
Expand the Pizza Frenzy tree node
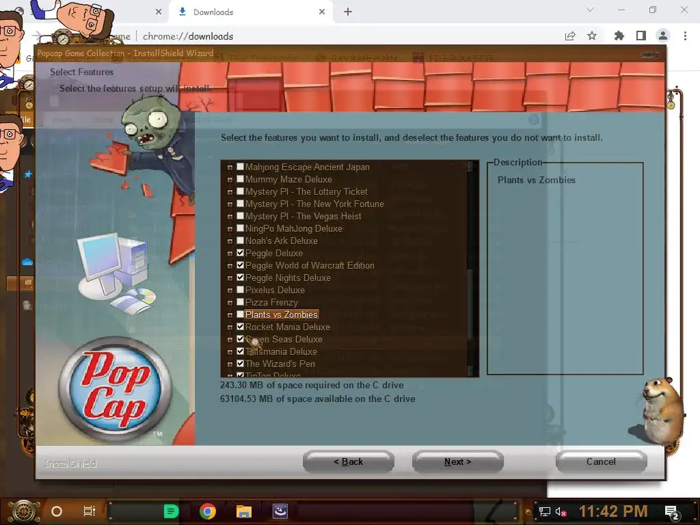(x=230, y=303)
